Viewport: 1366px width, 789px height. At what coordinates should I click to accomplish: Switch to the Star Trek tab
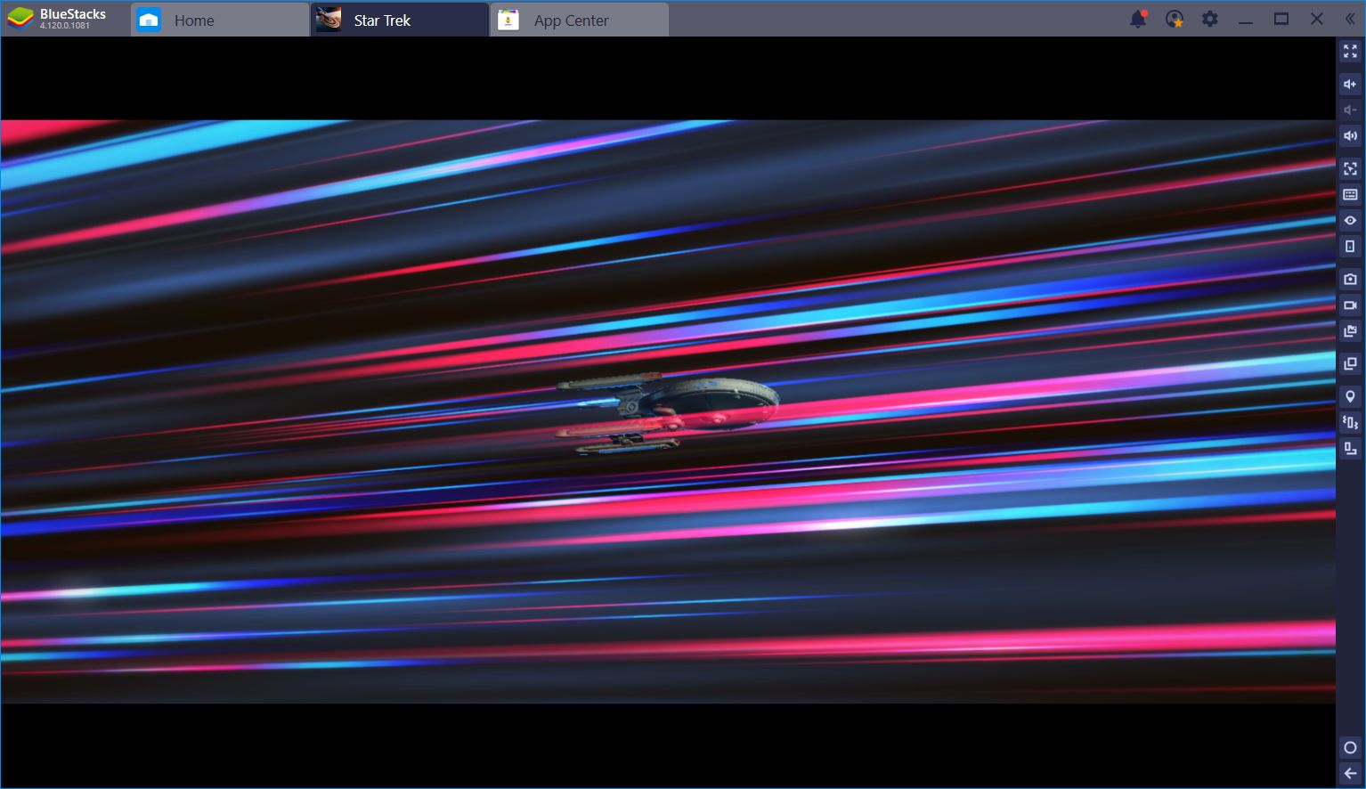point(400,20)
